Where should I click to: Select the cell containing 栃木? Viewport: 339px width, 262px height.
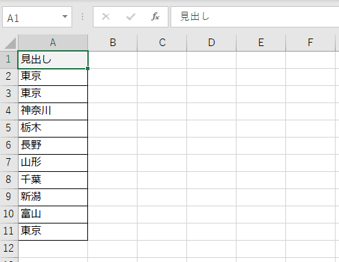tap(53, 129)
